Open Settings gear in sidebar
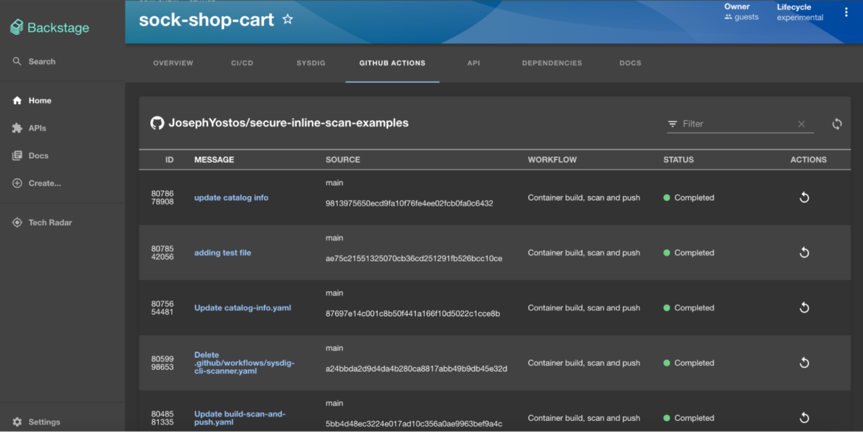The height and width of the screenshot is (432, 863). click(17, 422)
